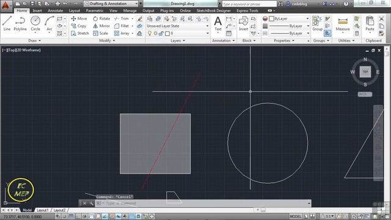Click the Table tool in Annotation panel
Viewport: 391px width, 220px height.
coord(228,33)
